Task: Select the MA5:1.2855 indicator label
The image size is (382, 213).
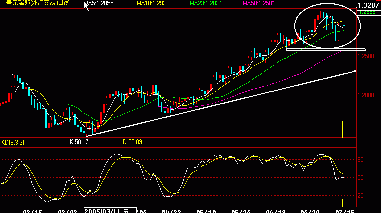Action: [x=99, y=3]
